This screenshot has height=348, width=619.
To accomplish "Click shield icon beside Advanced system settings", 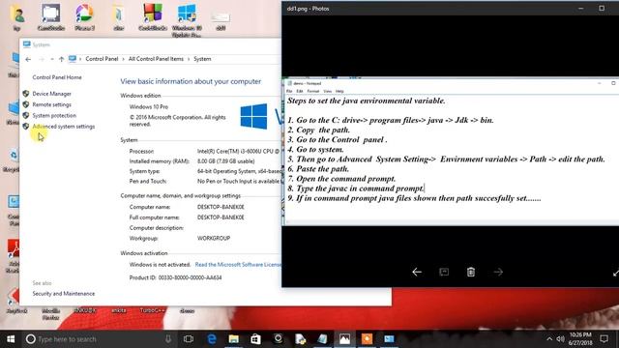I will pos(26,127).
